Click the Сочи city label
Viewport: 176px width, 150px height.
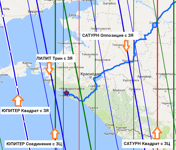point(109,125)
